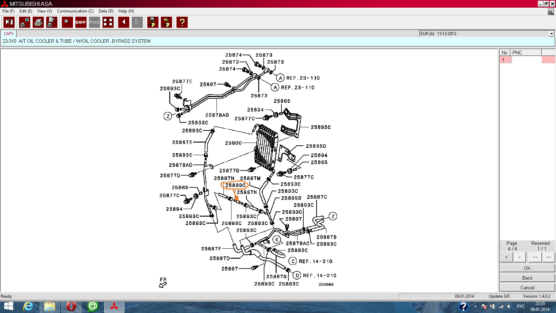Screen dimensions: 556x313
Task: Click the No column header
Action: point(505,53)
